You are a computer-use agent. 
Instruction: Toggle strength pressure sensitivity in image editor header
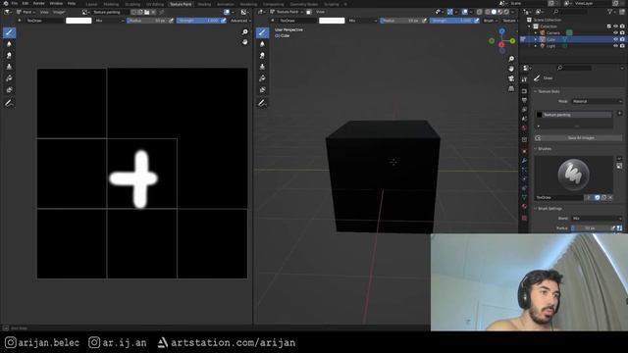tap(224, 21)
